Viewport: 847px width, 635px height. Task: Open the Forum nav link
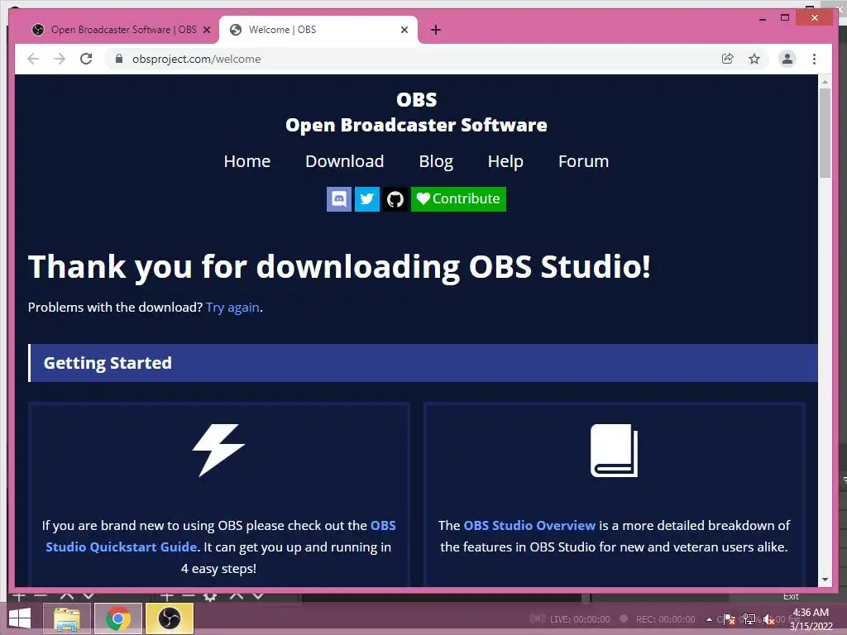[x=583, y=161]
